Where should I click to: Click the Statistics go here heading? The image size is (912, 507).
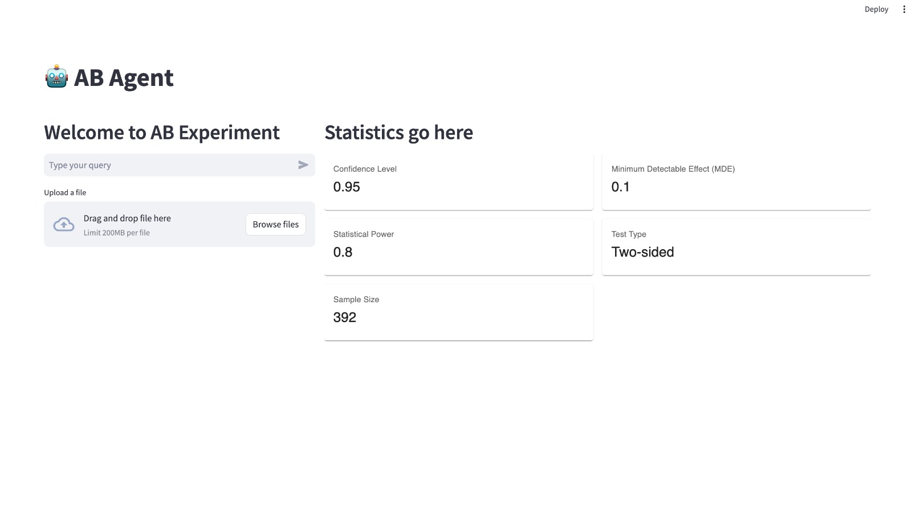click(398, 133)
